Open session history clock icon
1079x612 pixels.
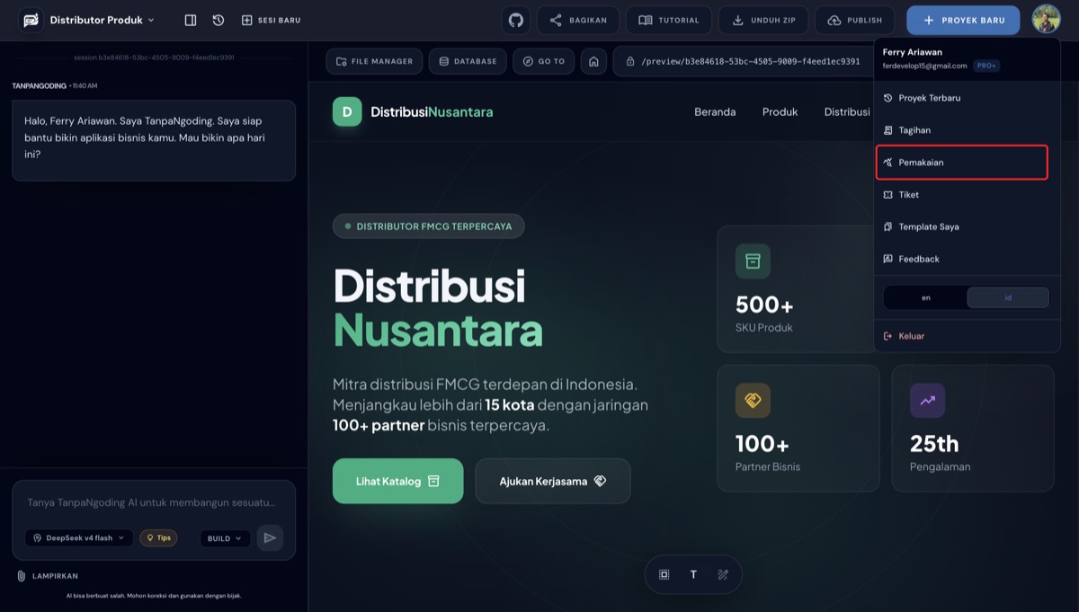pyautogui.click(x=218, y=20)
